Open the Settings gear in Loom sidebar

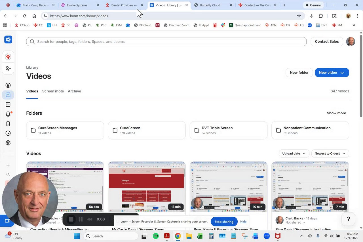8,143
